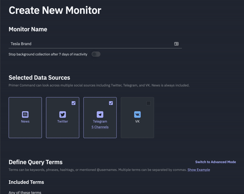Click the Selected Data Sources heading

tap(39, 78)
